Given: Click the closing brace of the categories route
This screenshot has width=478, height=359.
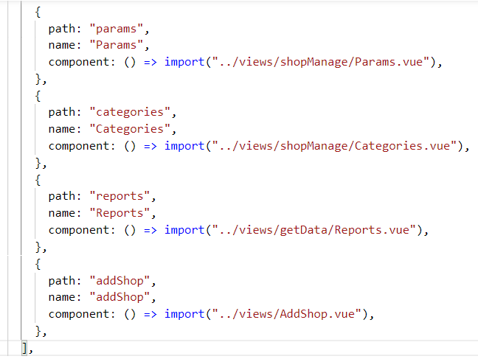Looking at the screenshot, I should tap(38, 163).
